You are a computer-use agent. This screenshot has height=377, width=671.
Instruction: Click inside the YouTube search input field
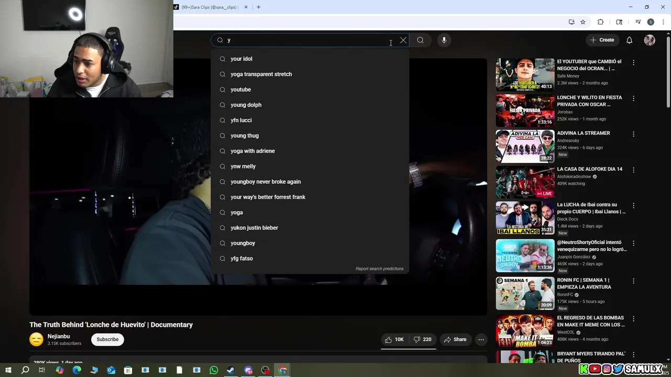click(309, 40)
